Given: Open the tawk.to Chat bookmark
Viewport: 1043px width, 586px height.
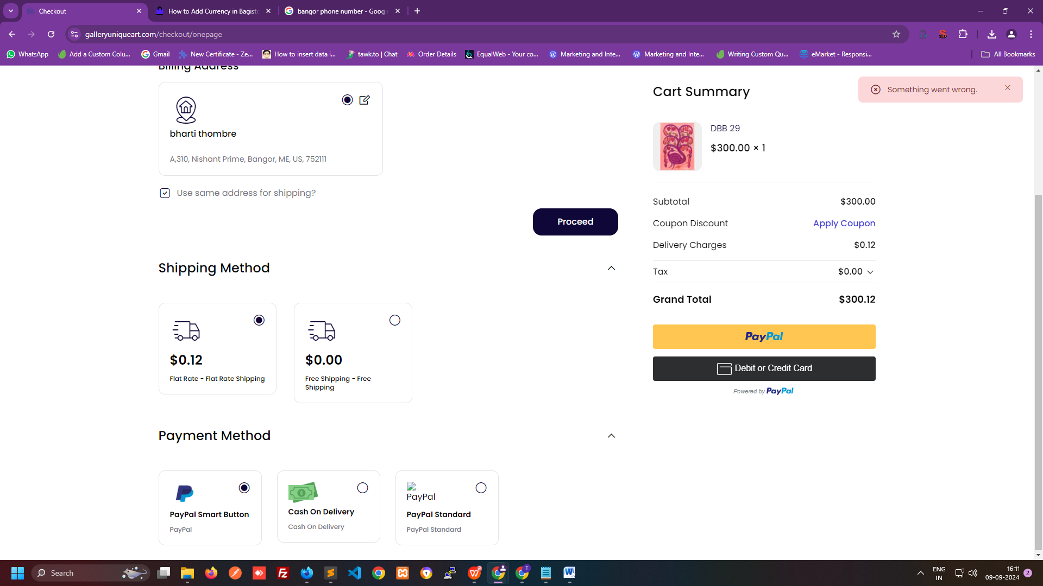Looking at the screenshot, I should [372, 54].
